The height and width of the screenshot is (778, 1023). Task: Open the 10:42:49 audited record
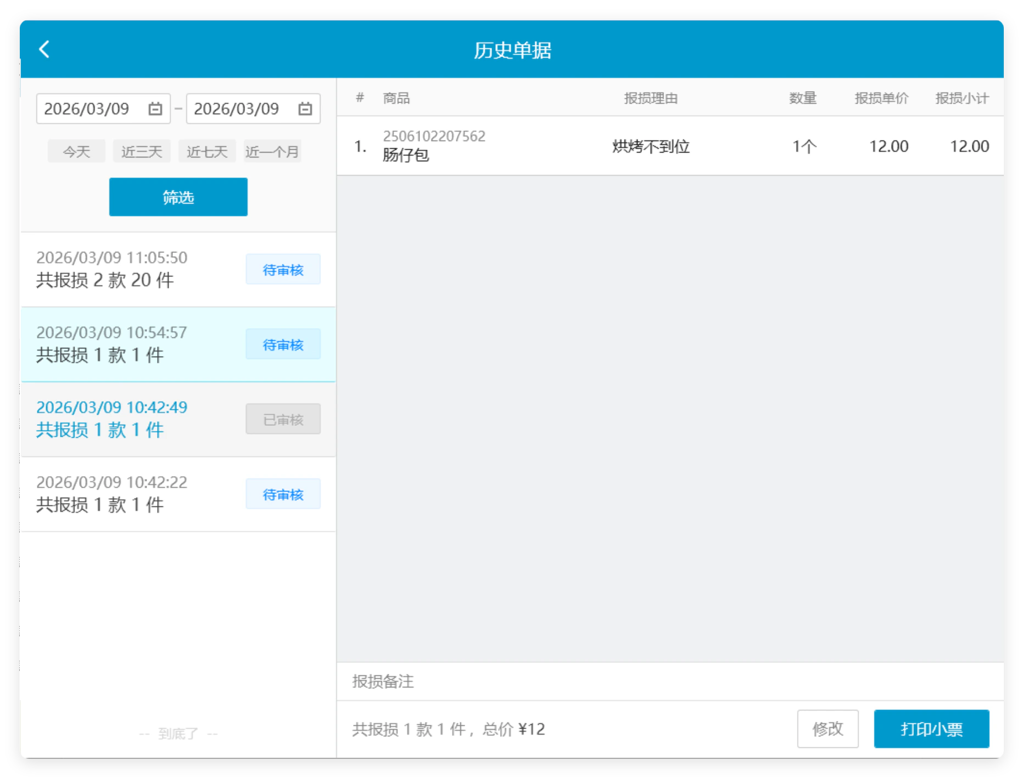click(178, 420)
